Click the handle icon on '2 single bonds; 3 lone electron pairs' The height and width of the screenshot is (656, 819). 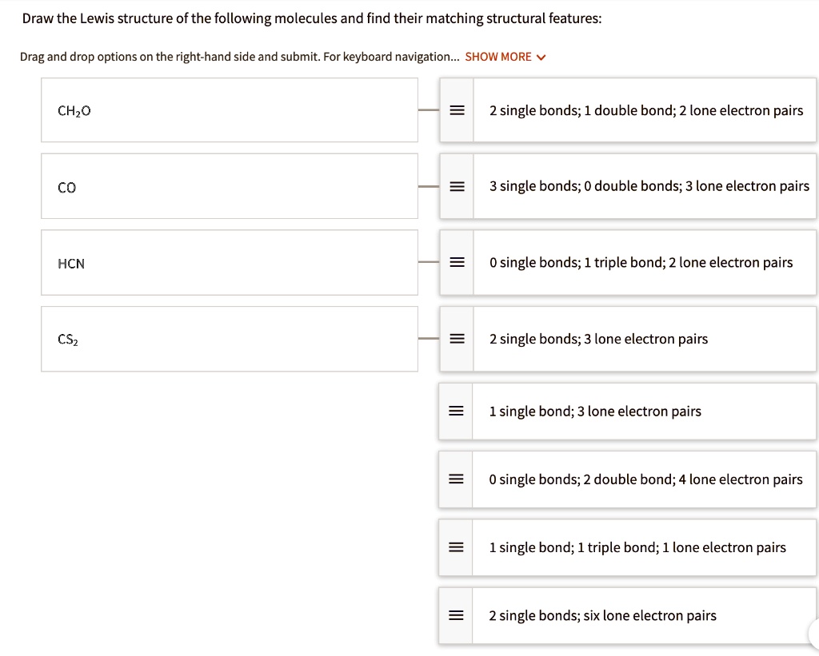click(x=456, y=338)
